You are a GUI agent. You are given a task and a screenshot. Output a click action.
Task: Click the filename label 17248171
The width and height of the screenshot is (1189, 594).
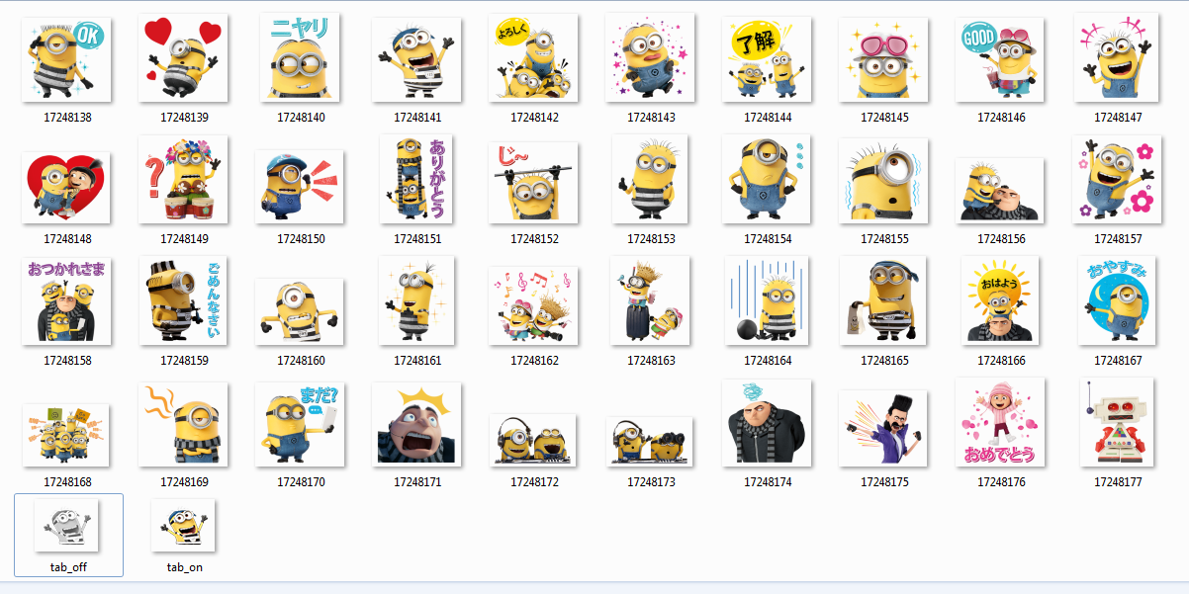click(417, 482)
